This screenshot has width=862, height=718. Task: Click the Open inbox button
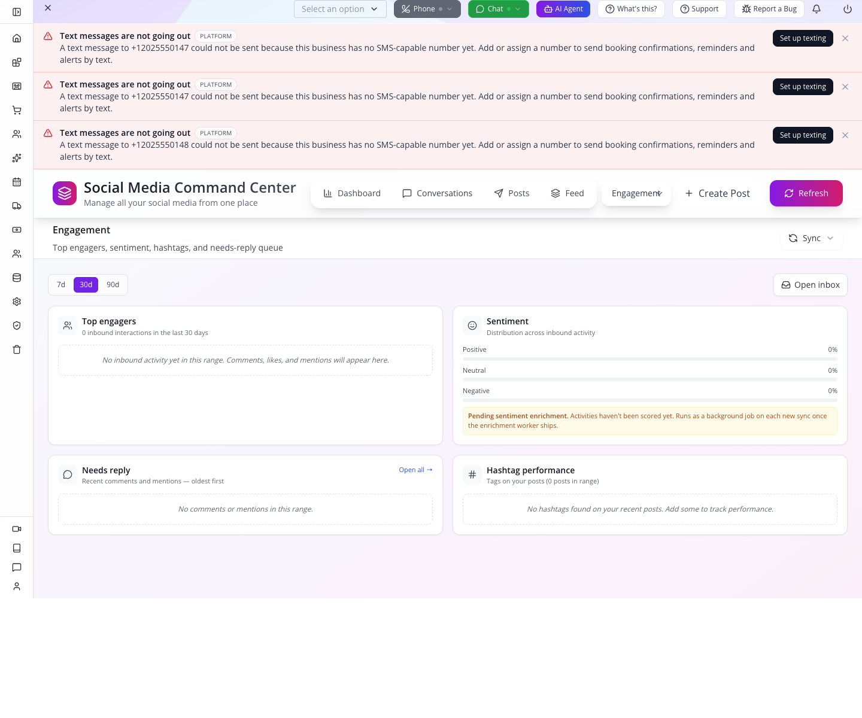pos(811,285)
